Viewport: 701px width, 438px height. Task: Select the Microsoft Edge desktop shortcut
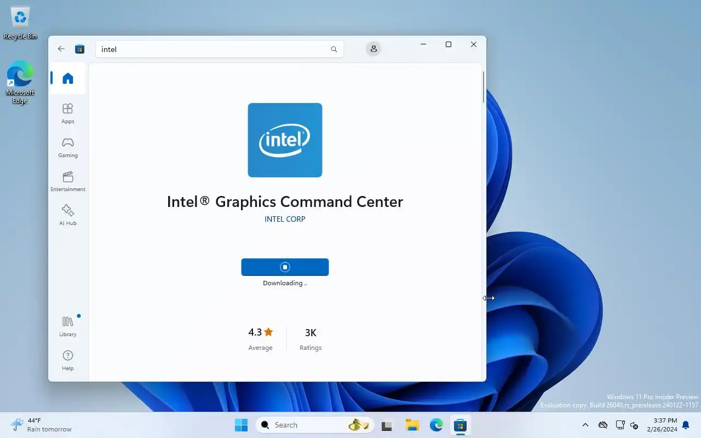click(x=20, y=82)
